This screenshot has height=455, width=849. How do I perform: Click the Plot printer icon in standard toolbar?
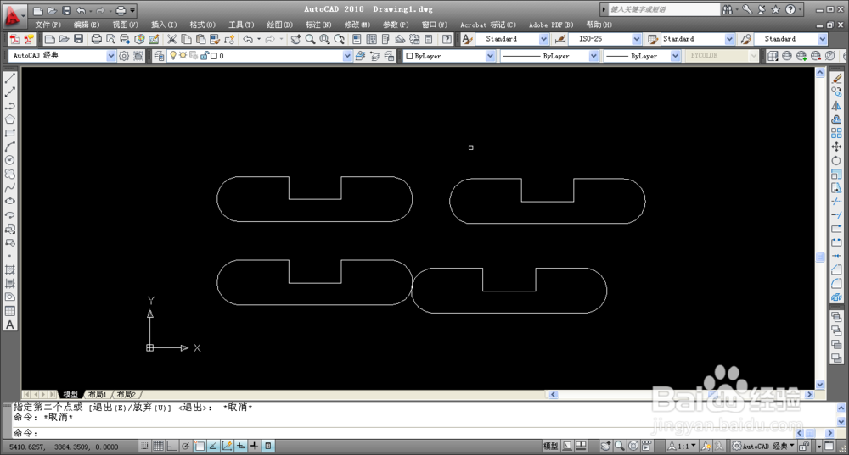[97, 39]
